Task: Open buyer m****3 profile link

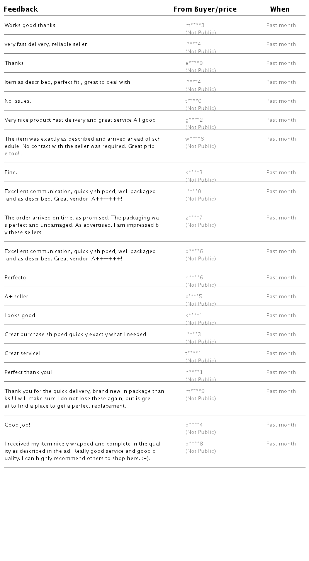Action: point(195,25)
